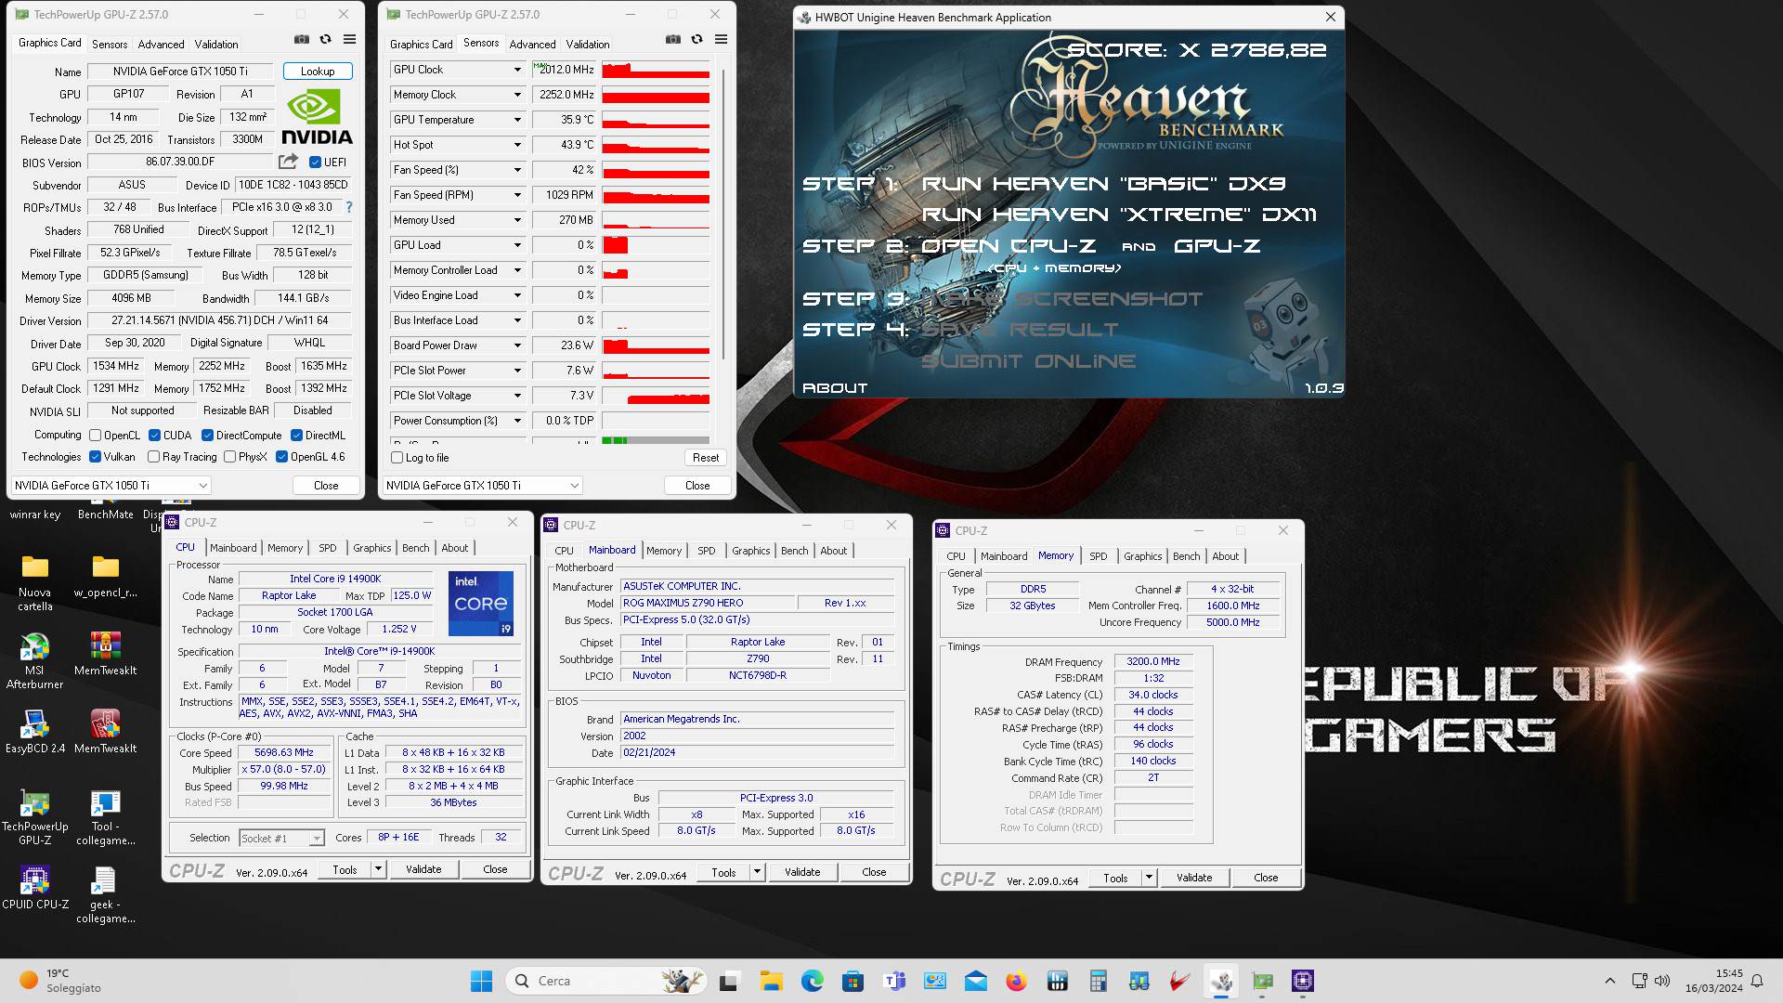Click the Power Consumption sensor graph bar
The height and width of the screenshot is (1003, 1783).
point(656,421)
